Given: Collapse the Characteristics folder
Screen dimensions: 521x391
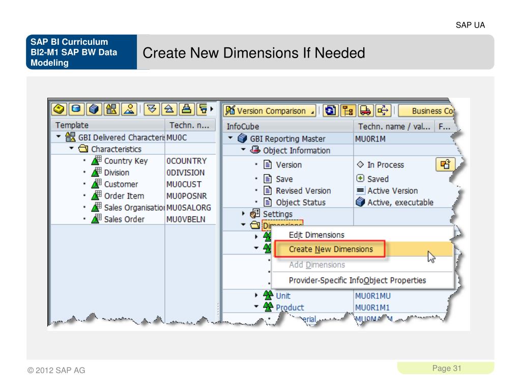Looking at the screenshot, I should (71, 148).
